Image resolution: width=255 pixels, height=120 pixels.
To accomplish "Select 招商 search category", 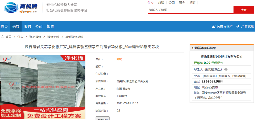I will point(192,3).
